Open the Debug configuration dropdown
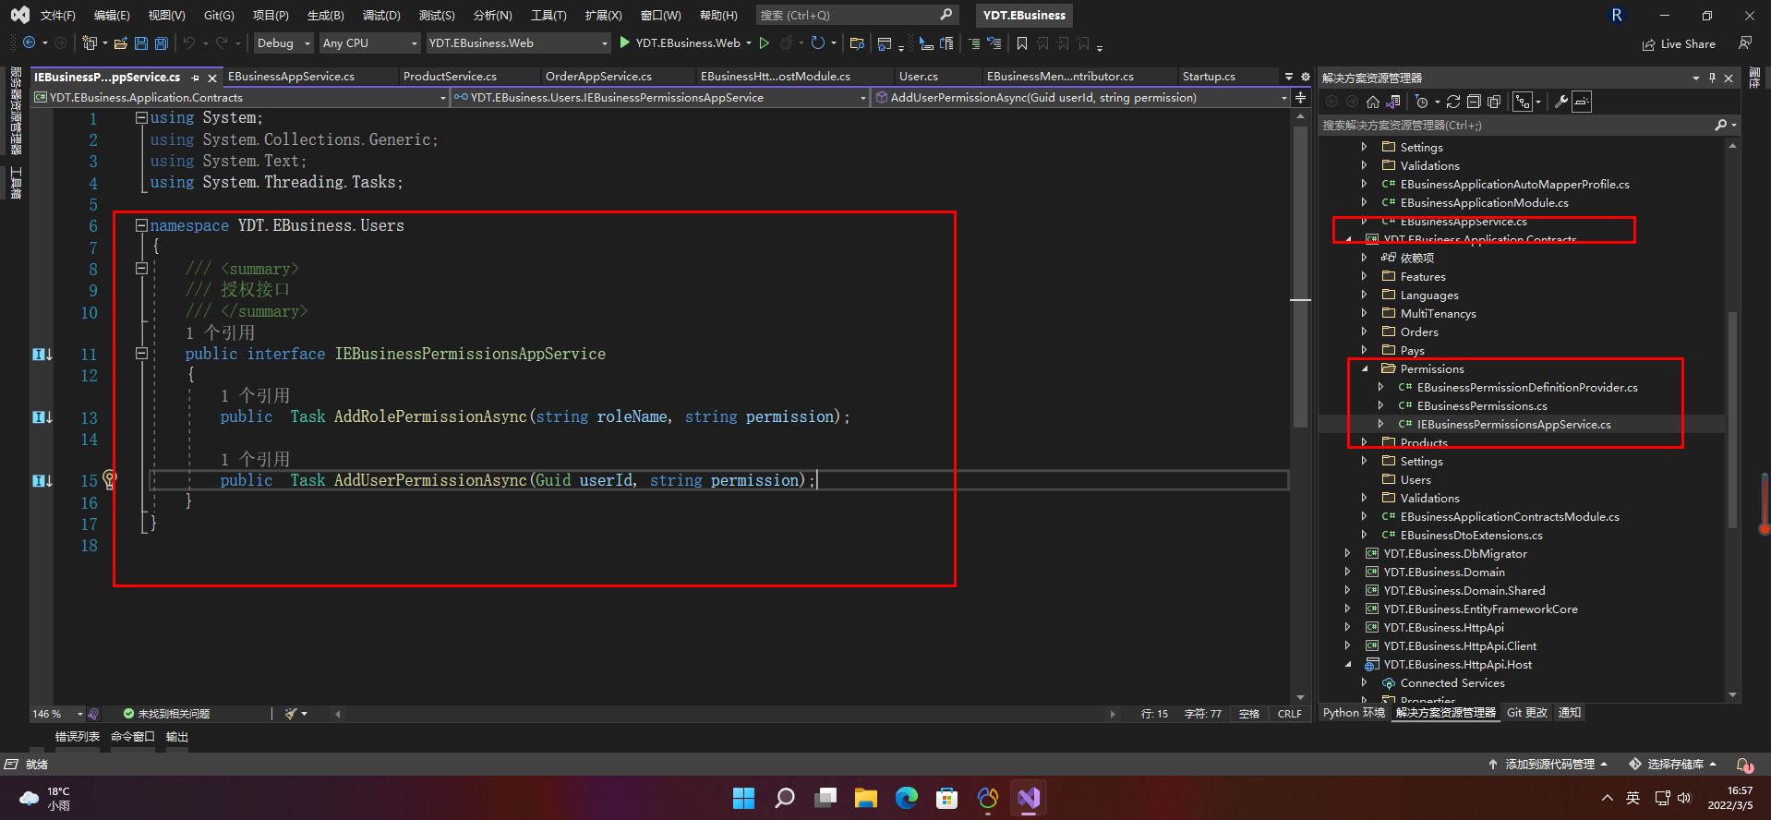Viewport: 1771px width, 820px height. (283, 42)
